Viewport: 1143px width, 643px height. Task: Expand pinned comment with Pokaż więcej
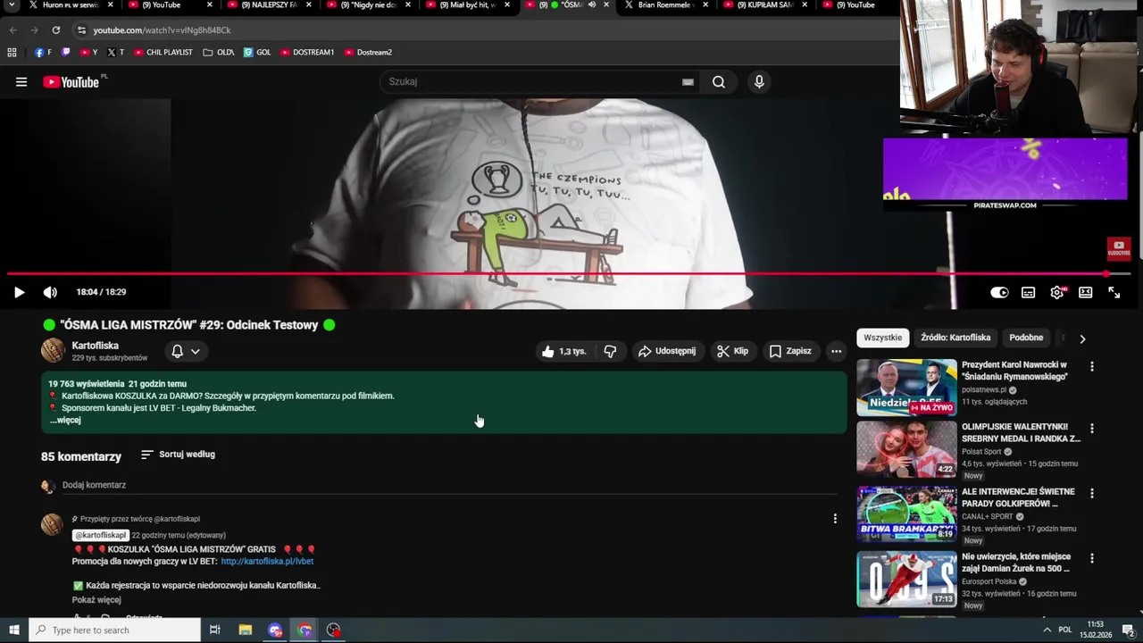coord(96,600)
